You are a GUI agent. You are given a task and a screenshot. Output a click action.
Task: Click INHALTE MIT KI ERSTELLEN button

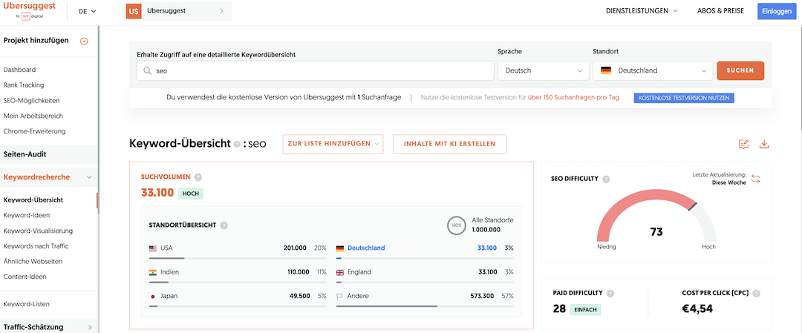[x=449, y=144]
